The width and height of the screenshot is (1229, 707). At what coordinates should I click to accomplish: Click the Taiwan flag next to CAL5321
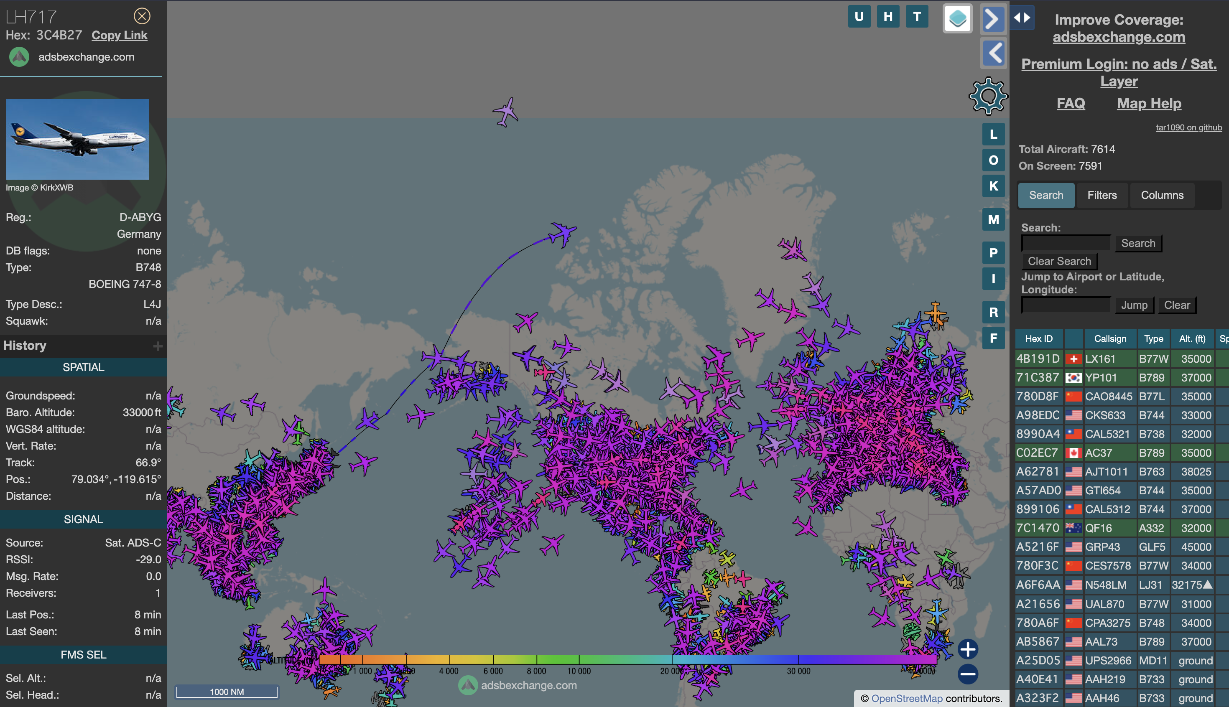(1073, 434)
